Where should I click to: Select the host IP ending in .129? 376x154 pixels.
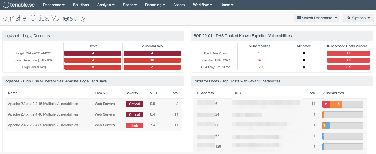point(209,147)
